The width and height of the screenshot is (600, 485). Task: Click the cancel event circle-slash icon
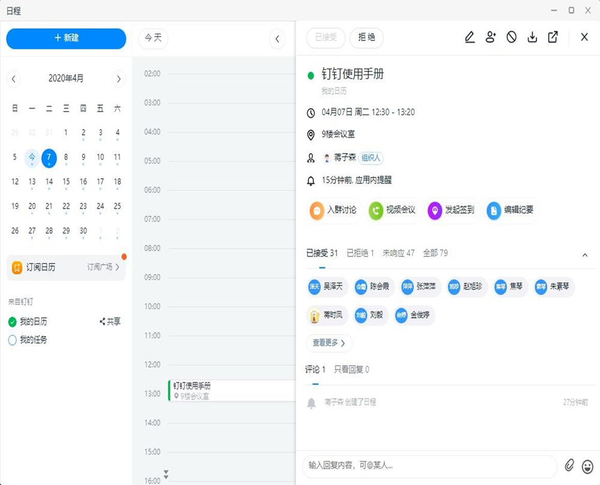click(511, 37)
